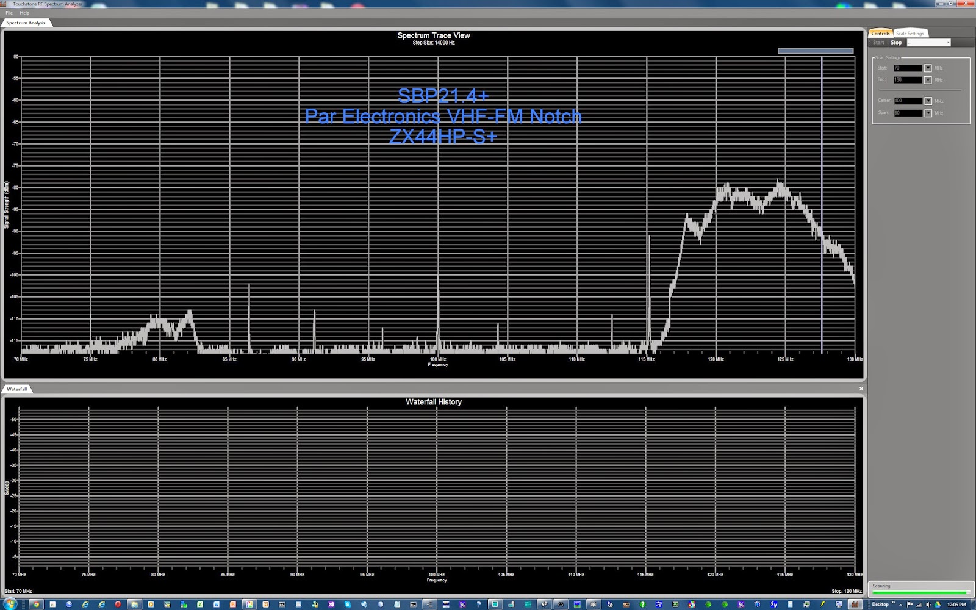976x610 pixels.
Task: Click the system clock showing 12:06 PM
Action: point(956,605)
